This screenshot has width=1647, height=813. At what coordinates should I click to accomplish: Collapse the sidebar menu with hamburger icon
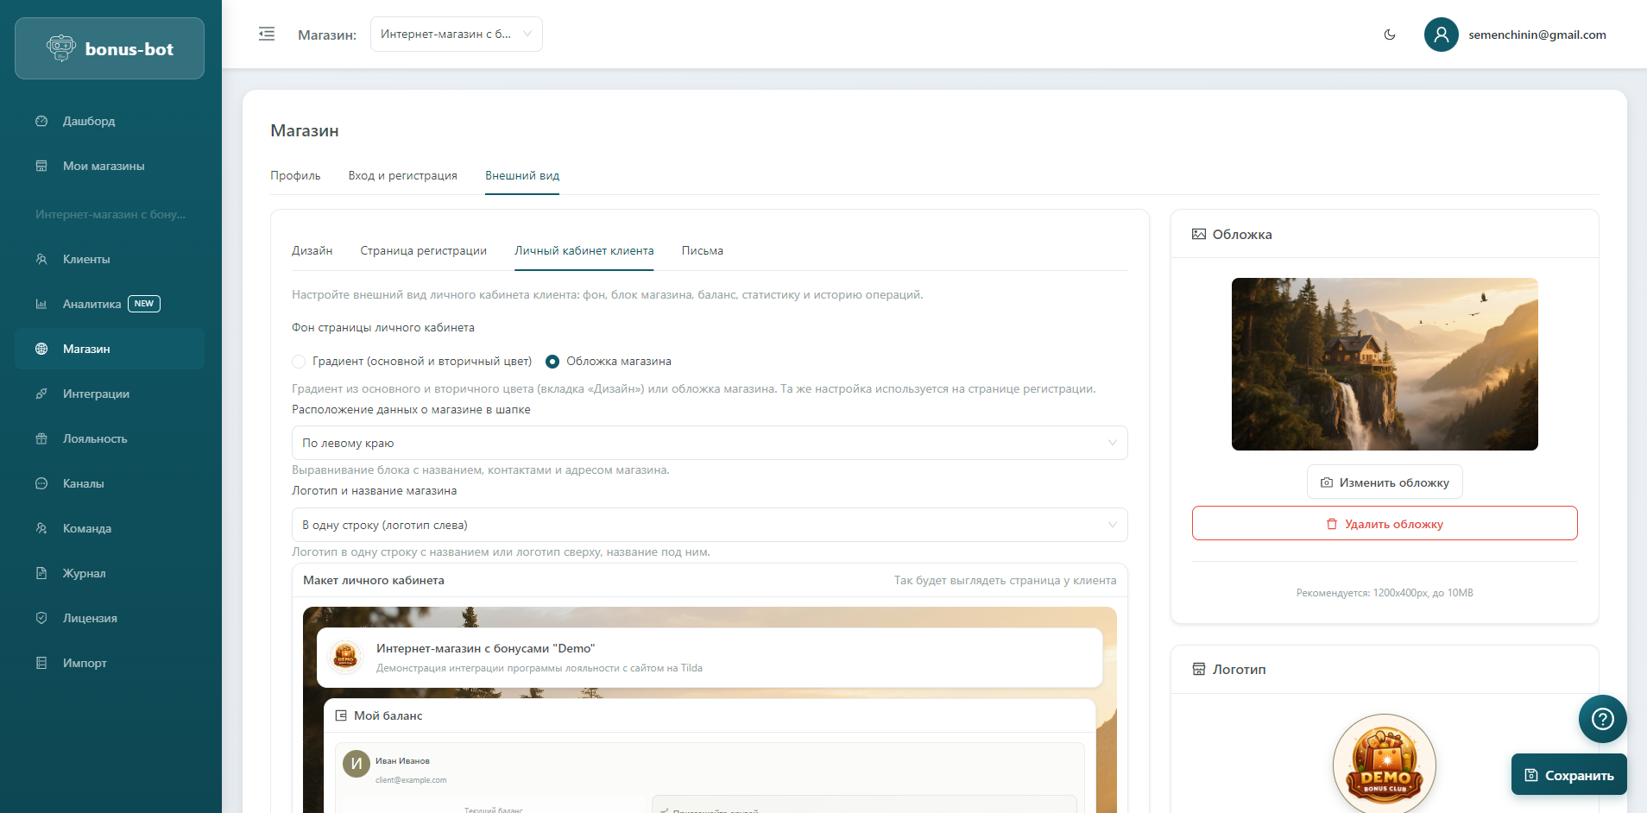[x=267, y=34]
